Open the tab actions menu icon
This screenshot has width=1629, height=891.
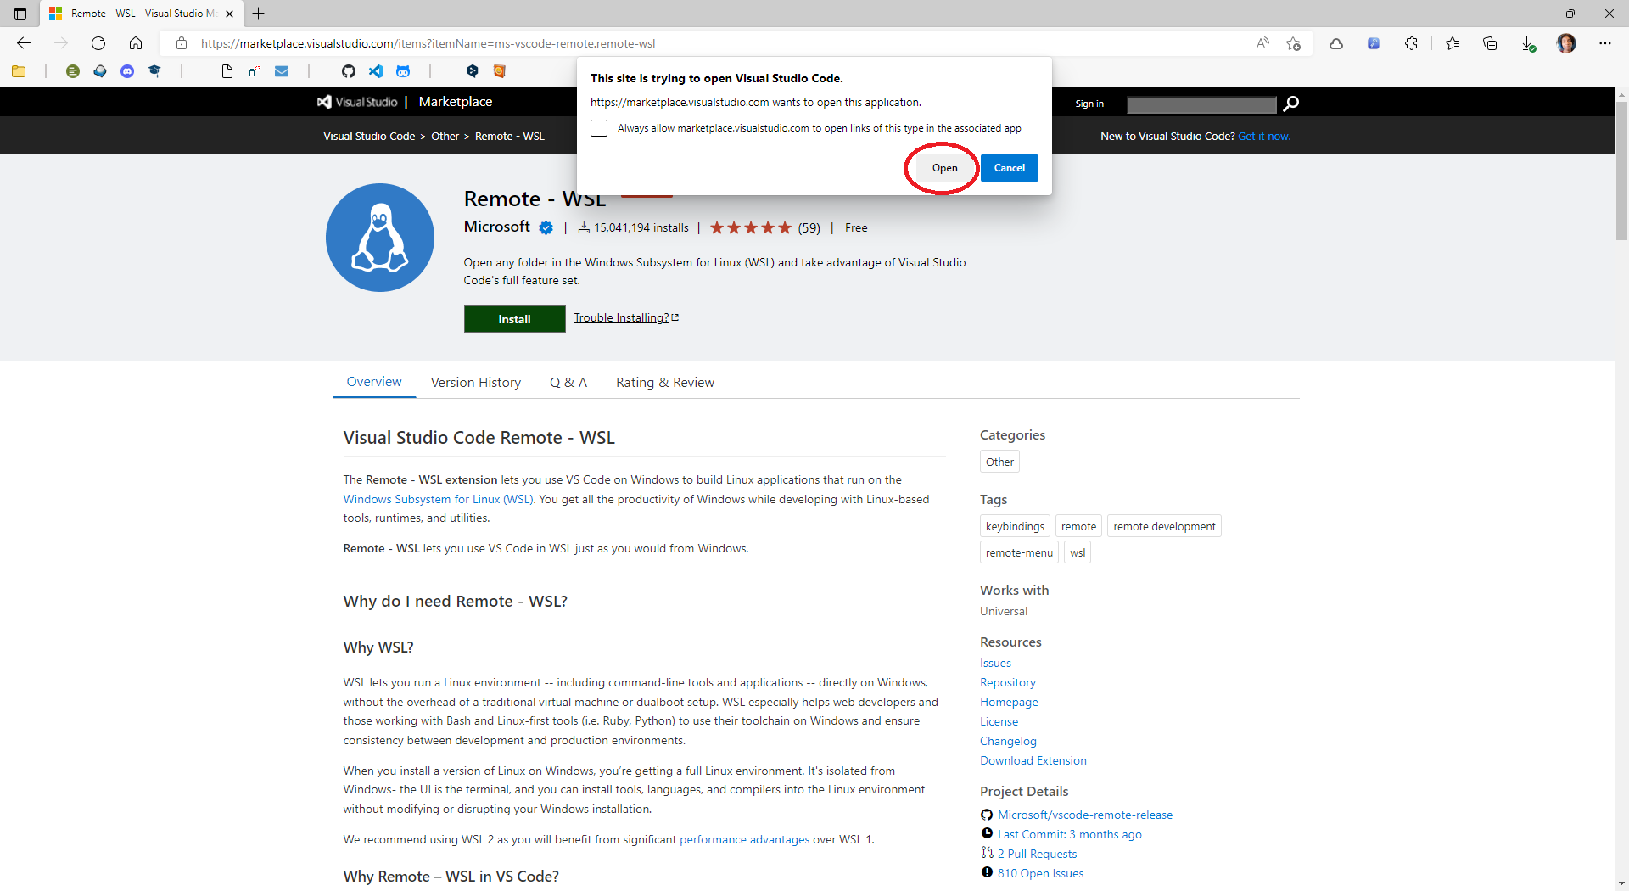[x=20, y=14]
